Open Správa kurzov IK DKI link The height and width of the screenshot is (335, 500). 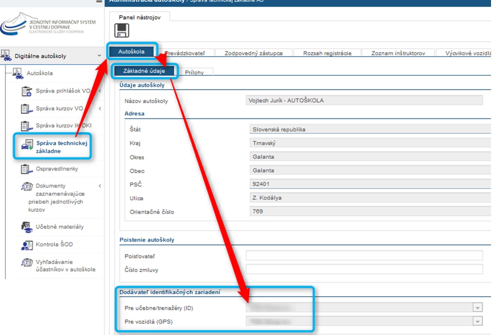[x=63, y=126]
